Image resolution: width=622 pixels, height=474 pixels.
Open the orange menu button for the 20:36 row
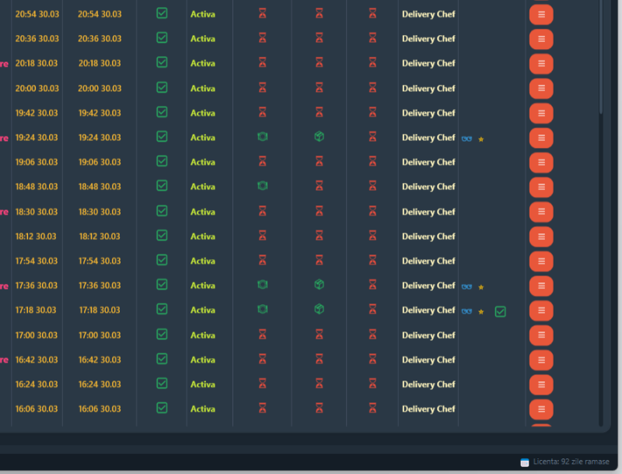[x=541, y=39]
